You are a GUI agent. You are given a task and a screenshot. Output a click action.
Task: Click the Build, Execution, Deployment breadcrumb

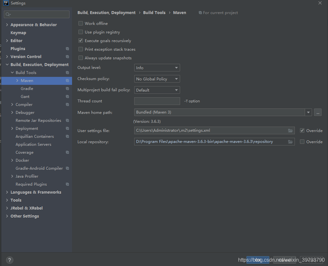(106, 13)
